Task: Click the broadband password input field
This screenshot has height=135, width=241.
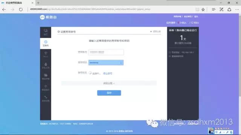Action: click(106, 63)
